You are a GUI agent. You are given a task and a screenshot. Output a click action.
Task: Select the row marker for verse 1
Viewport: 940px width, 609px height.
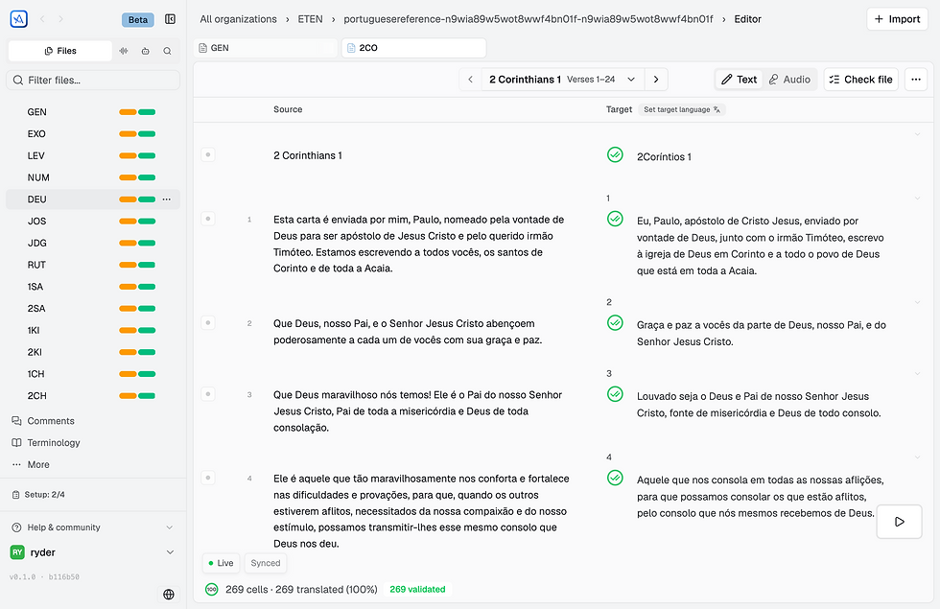point(208,219)
